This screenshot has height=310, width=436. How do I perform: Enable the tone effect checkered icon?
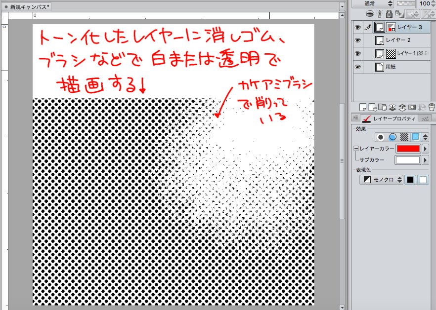404,137
